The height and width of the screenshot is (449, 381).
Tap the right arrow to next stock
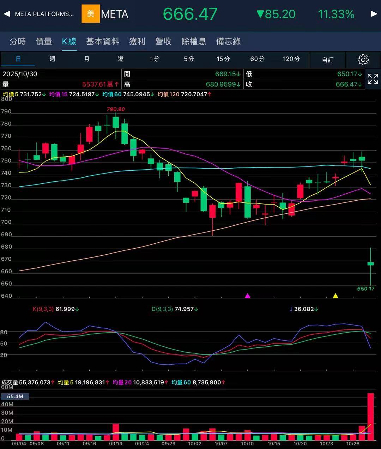click(x=374, y=14)
